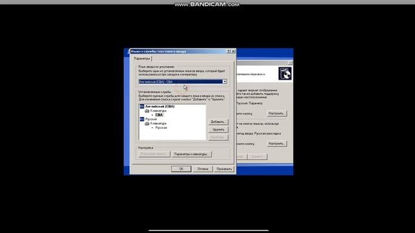Select the Русский language entry
Image resolution: width=415 pixels, height=233 pixels.
151,119
